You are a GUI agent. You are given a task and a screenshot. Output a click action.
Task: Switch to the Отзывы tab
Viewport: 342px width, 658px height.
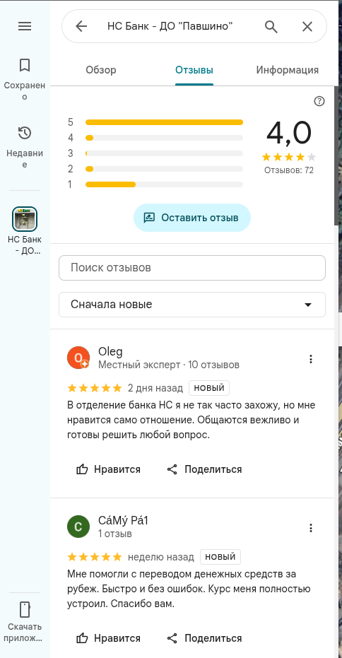click(194, 70)
